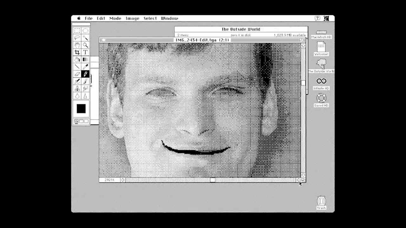
Task: Choose the lasso tool
Action: point(77,38)
